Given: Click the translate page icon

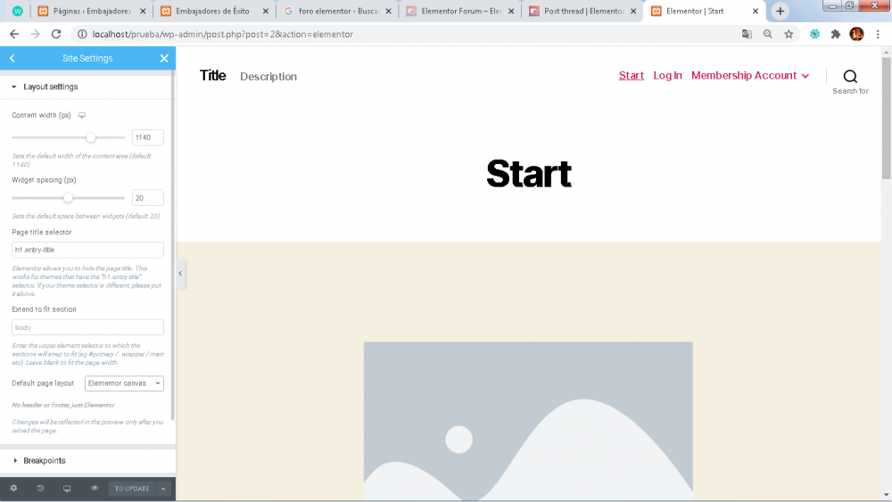Looking at the screenshot, I should [747, 34].
